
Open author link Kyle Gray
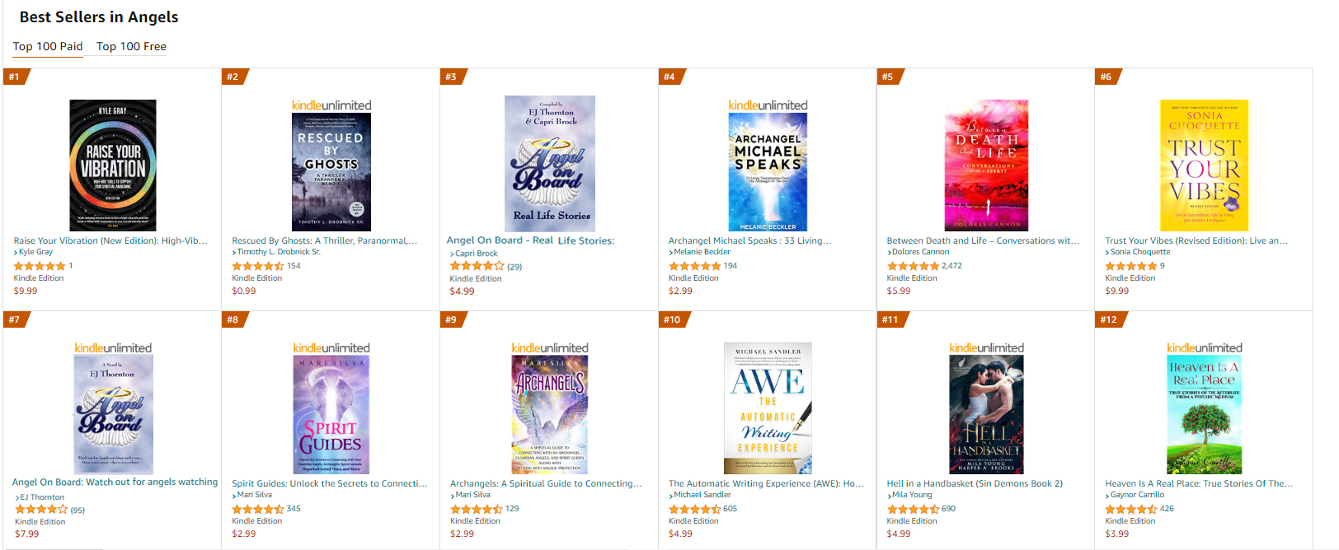(35, 252)
